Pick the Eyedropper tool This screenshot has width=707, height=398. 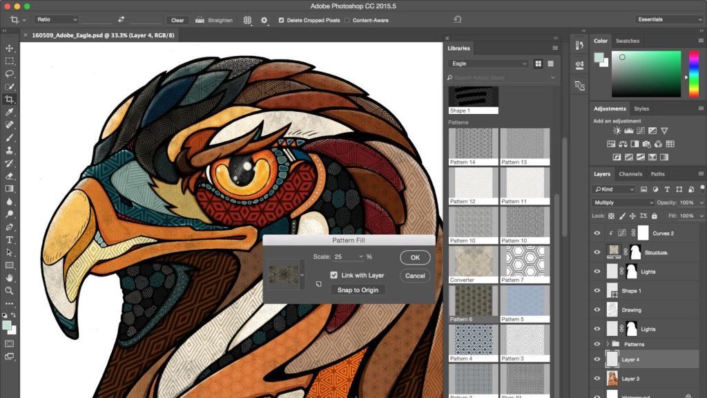pyautogui.click(x=10, y=112)
